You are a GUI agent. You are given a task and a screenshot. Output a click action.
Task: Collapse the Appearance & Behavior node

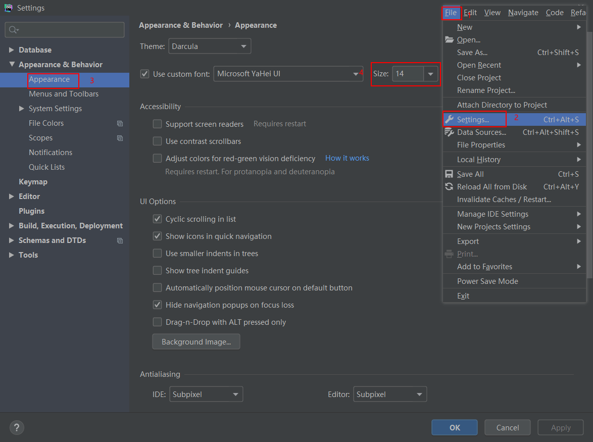tap(11, 64)
